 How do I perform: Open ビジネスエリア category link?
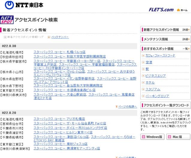click(x=156, y=76)
